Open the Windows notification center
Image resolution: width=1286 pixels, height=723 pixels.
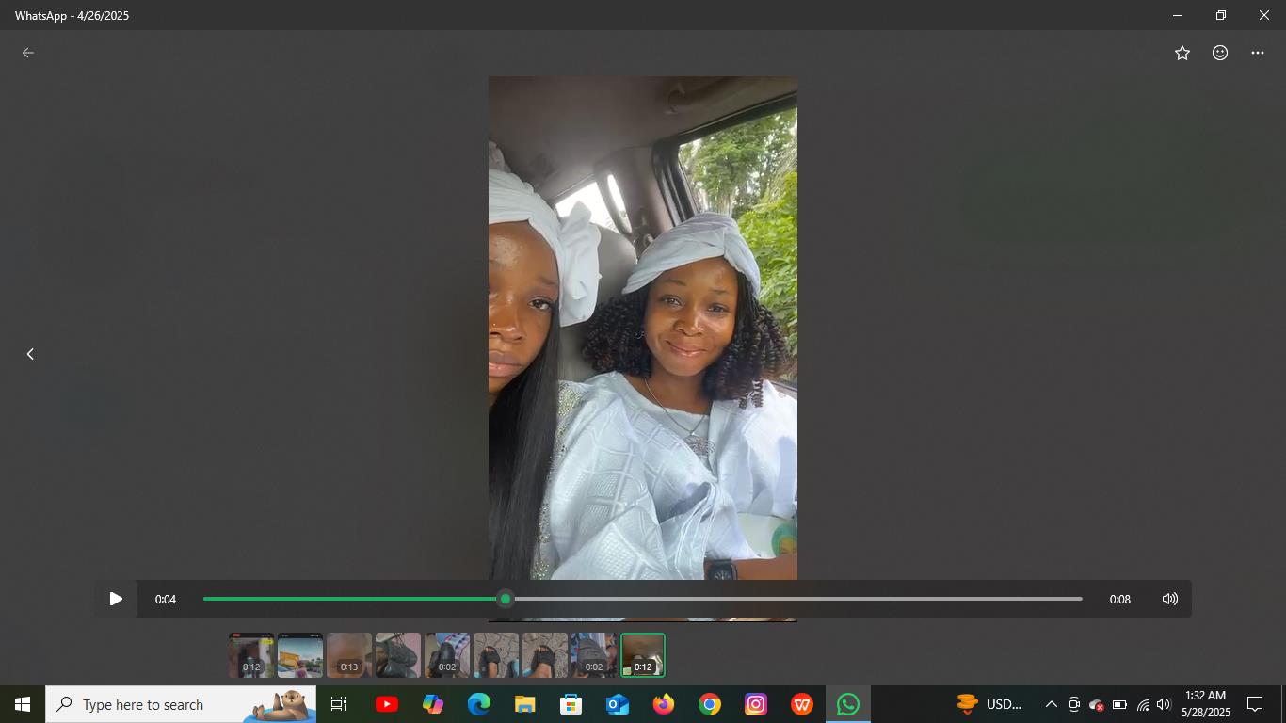1255,704
